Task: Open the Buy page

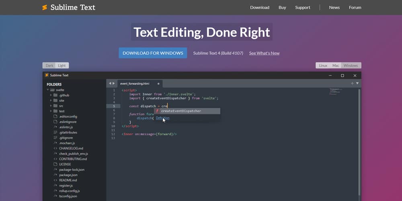Action: coord(282,7)
